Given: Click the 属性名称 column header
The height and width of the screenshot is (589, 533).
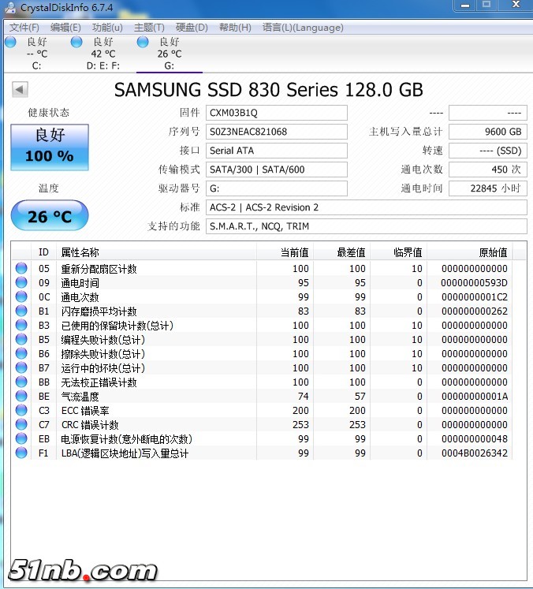Looking at the screenshot, I should [80, 252].
